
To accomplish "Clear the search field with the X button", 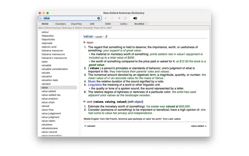I will coord(99,18).
